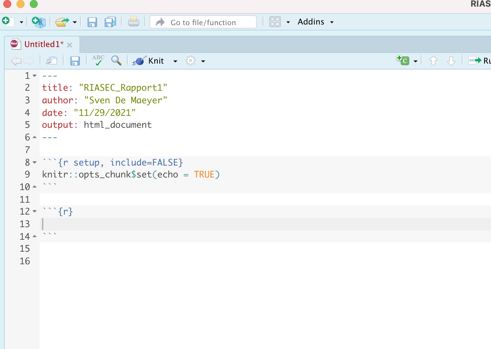Collapse the YAML end fold marker at line 6
The width and height of the screenshot is (491, 349).
pyautogui.click(x=34, y=137)
